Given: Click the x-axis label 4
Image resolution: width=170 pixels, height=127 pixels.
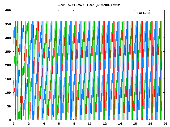Looking at the screenshot, I should point(44,124).
